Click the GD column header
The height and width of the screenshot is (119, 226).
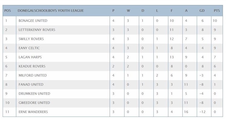[x=202, y=11]
